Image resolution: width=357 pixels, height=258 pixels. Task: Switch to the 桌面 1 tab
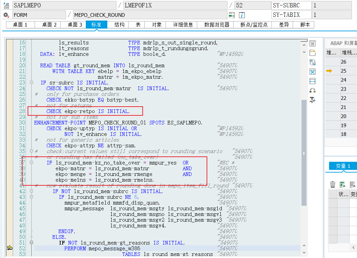20,25
